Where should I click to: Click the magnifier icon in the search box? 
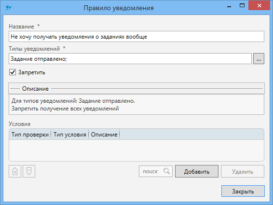coord(166,171)
